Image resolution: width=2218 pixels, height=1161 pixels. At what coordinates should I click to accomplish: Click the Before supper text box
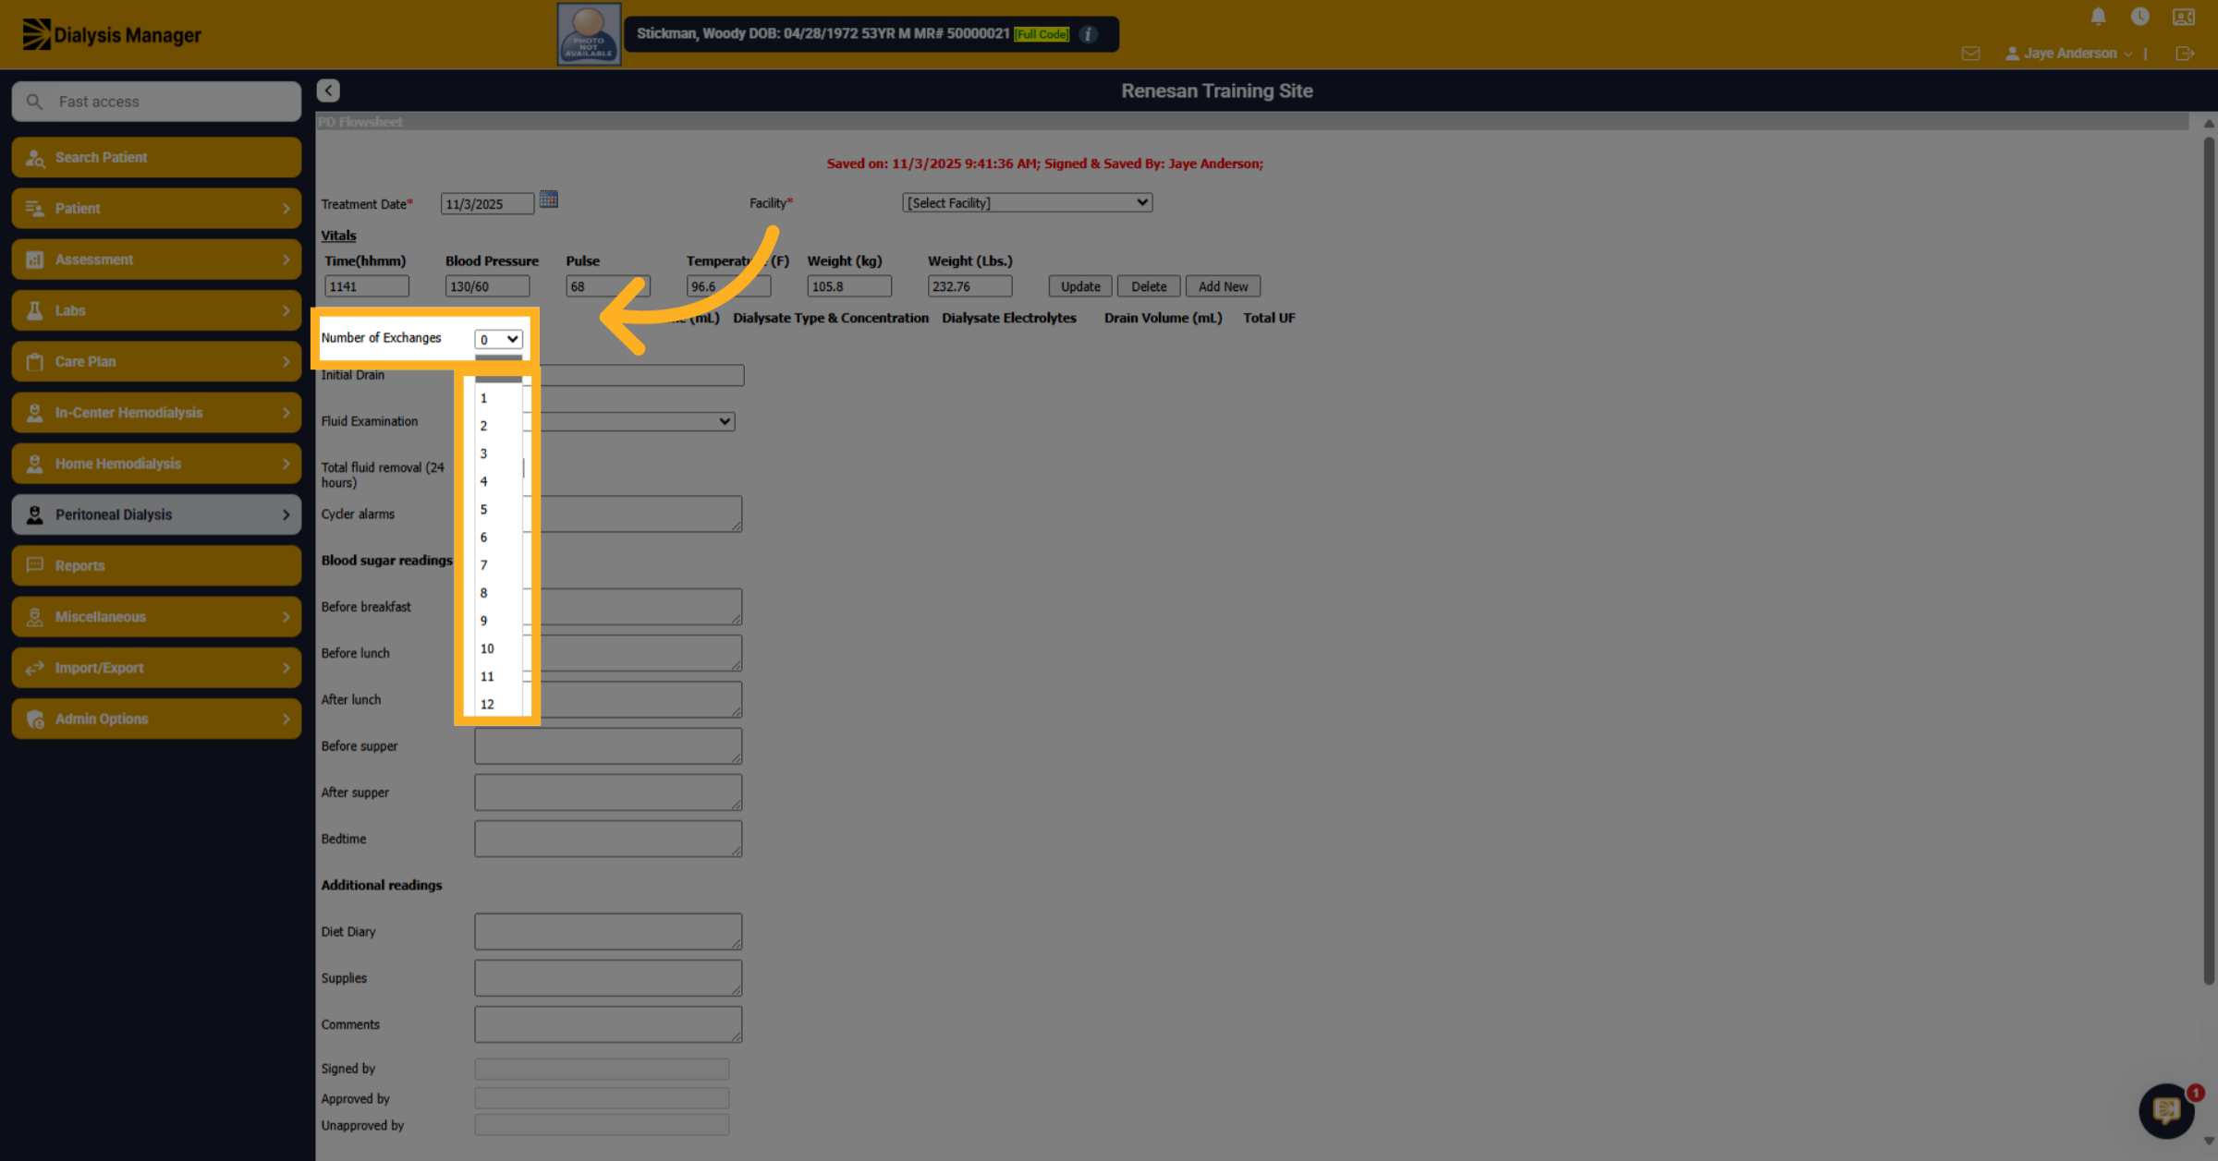[x=608, y=746]
